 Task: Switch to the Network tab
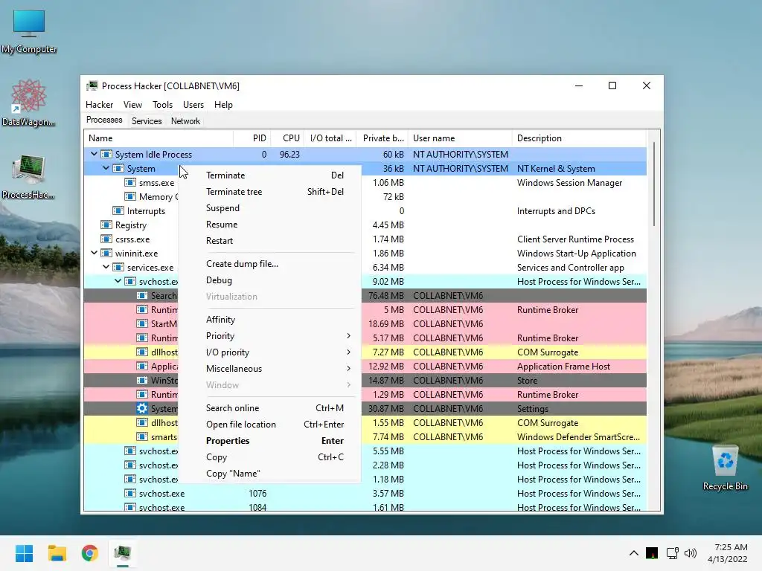[x=185, y=121]
